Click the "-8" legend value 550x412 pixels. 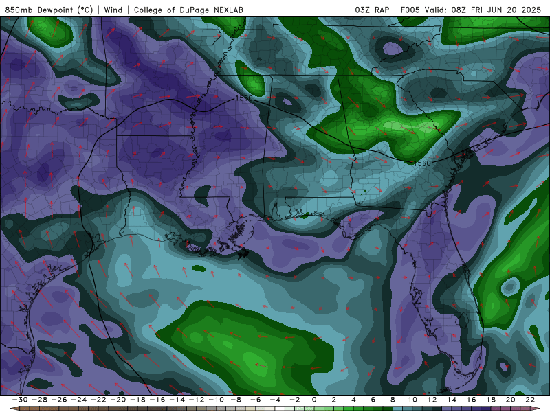[x=236, y=400]
